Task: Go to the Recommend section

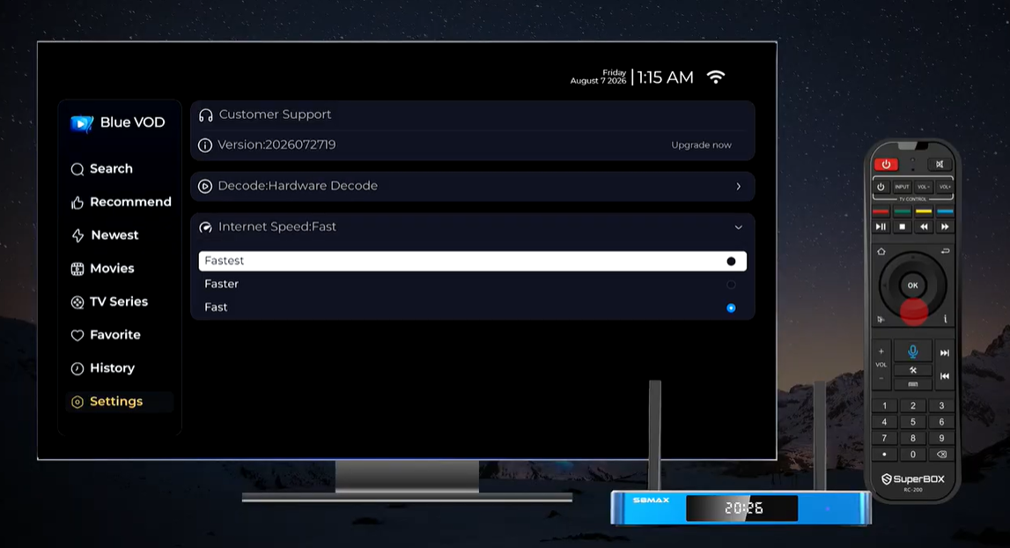Action: (x=122, y=203)
